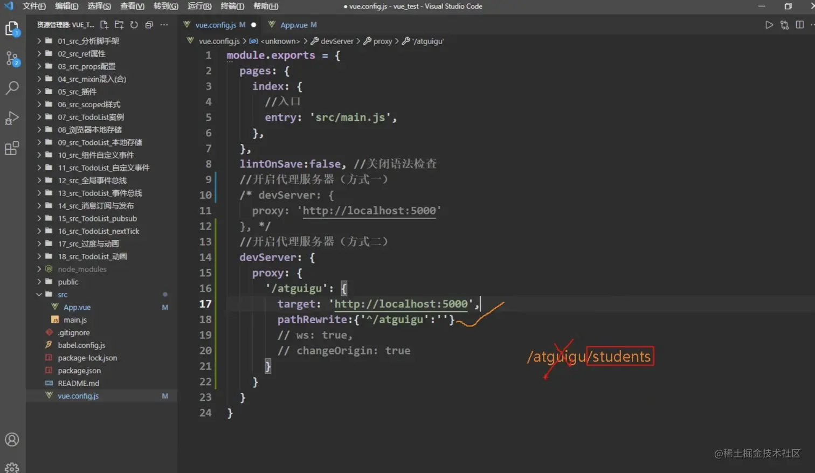
Task: Create a new folder in Explorer
Action: tap(119, 25)
